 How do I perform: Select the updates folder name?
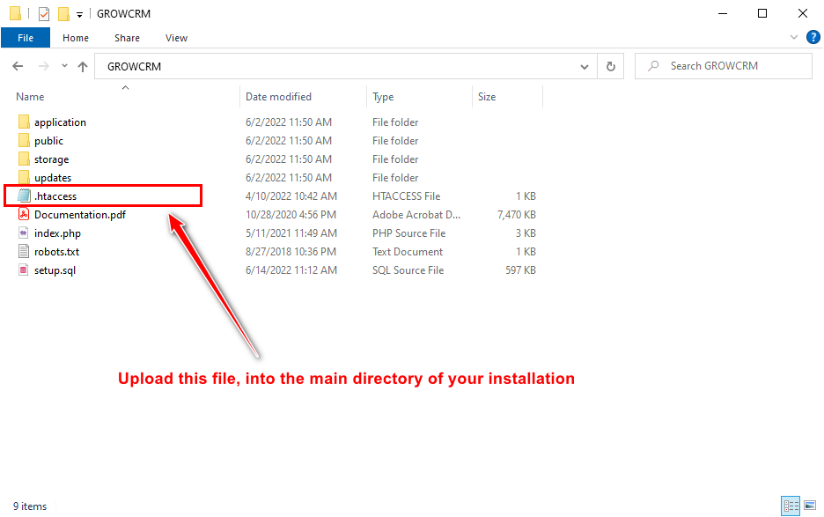[53, 178]
